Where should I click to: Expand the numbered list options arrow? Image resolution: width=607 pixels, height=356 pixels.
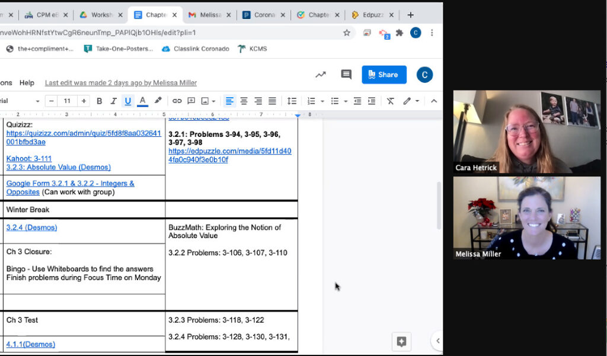pyautogui.click(x=322, y=101)
